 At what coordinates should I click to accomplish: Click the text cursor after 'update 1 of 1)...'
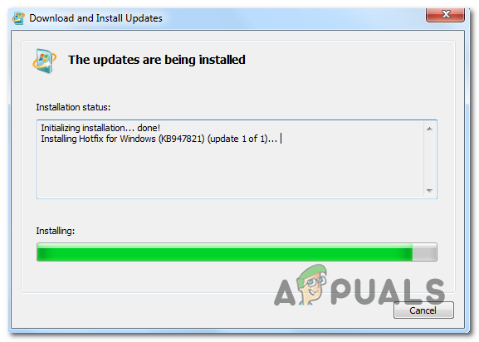[x=281, y=139]
